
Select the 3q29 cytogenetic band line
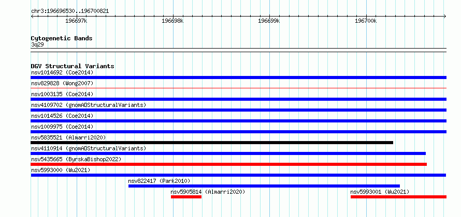[x=238, y=50]
